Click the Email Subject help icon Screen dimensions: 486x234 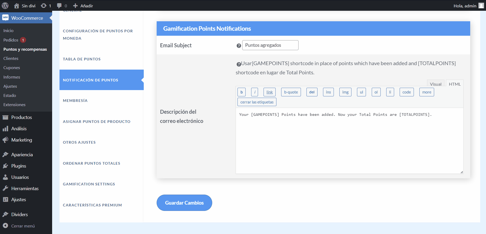pyautogui.click(x=239, y=46)
